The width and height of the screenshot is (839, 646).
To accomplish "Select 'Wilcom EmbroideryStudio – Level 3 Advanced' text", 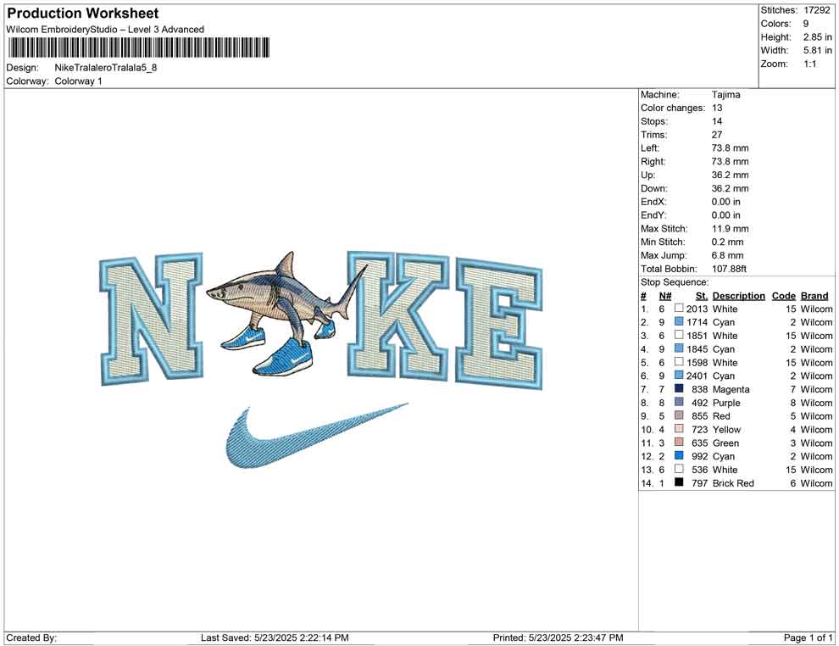I will click(x=105, y=30).
